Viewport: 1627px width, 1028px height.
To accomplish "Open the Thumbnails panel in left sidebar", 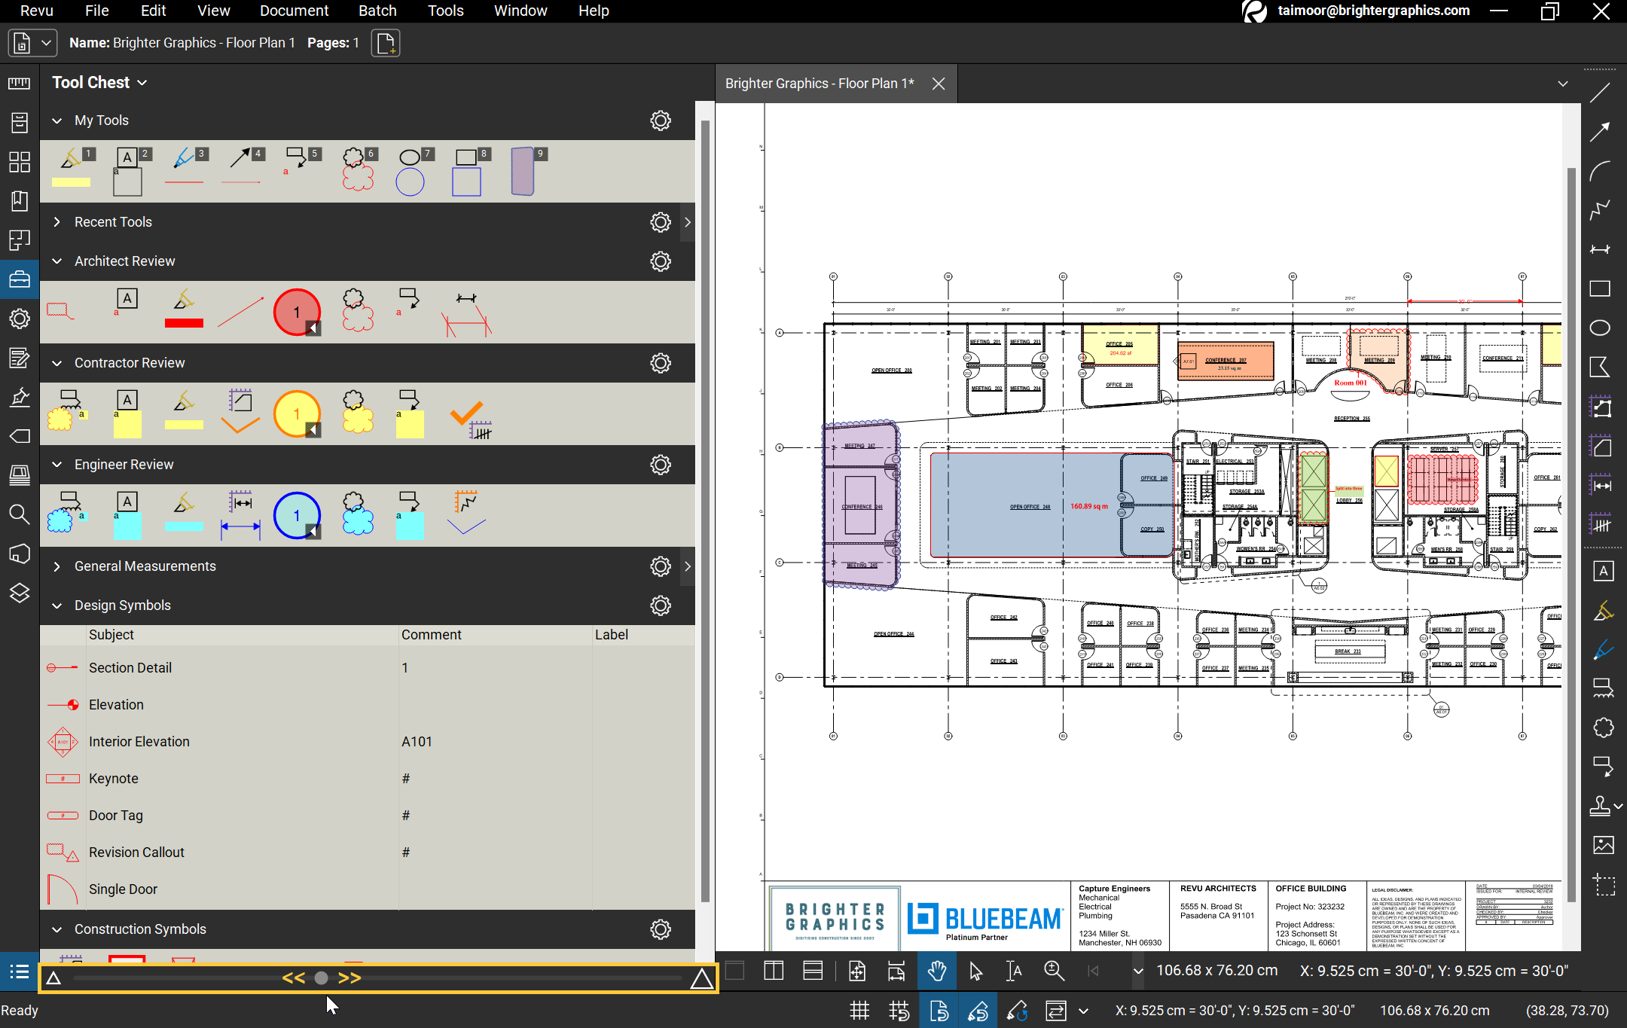I will click(20, 161).
